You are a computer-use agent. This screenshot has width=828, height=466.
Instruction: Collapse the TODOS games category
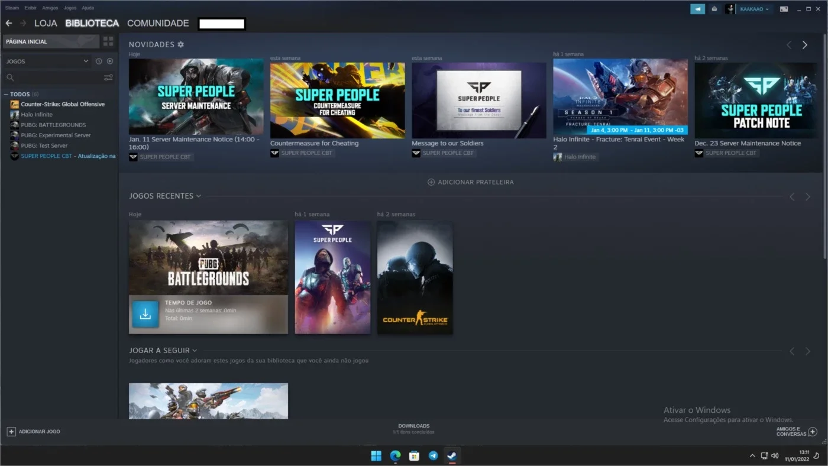6,94
